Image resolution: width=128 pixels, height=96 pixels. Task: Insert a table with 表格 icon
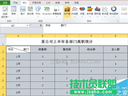pyautogui.click(x=14, y=10)
